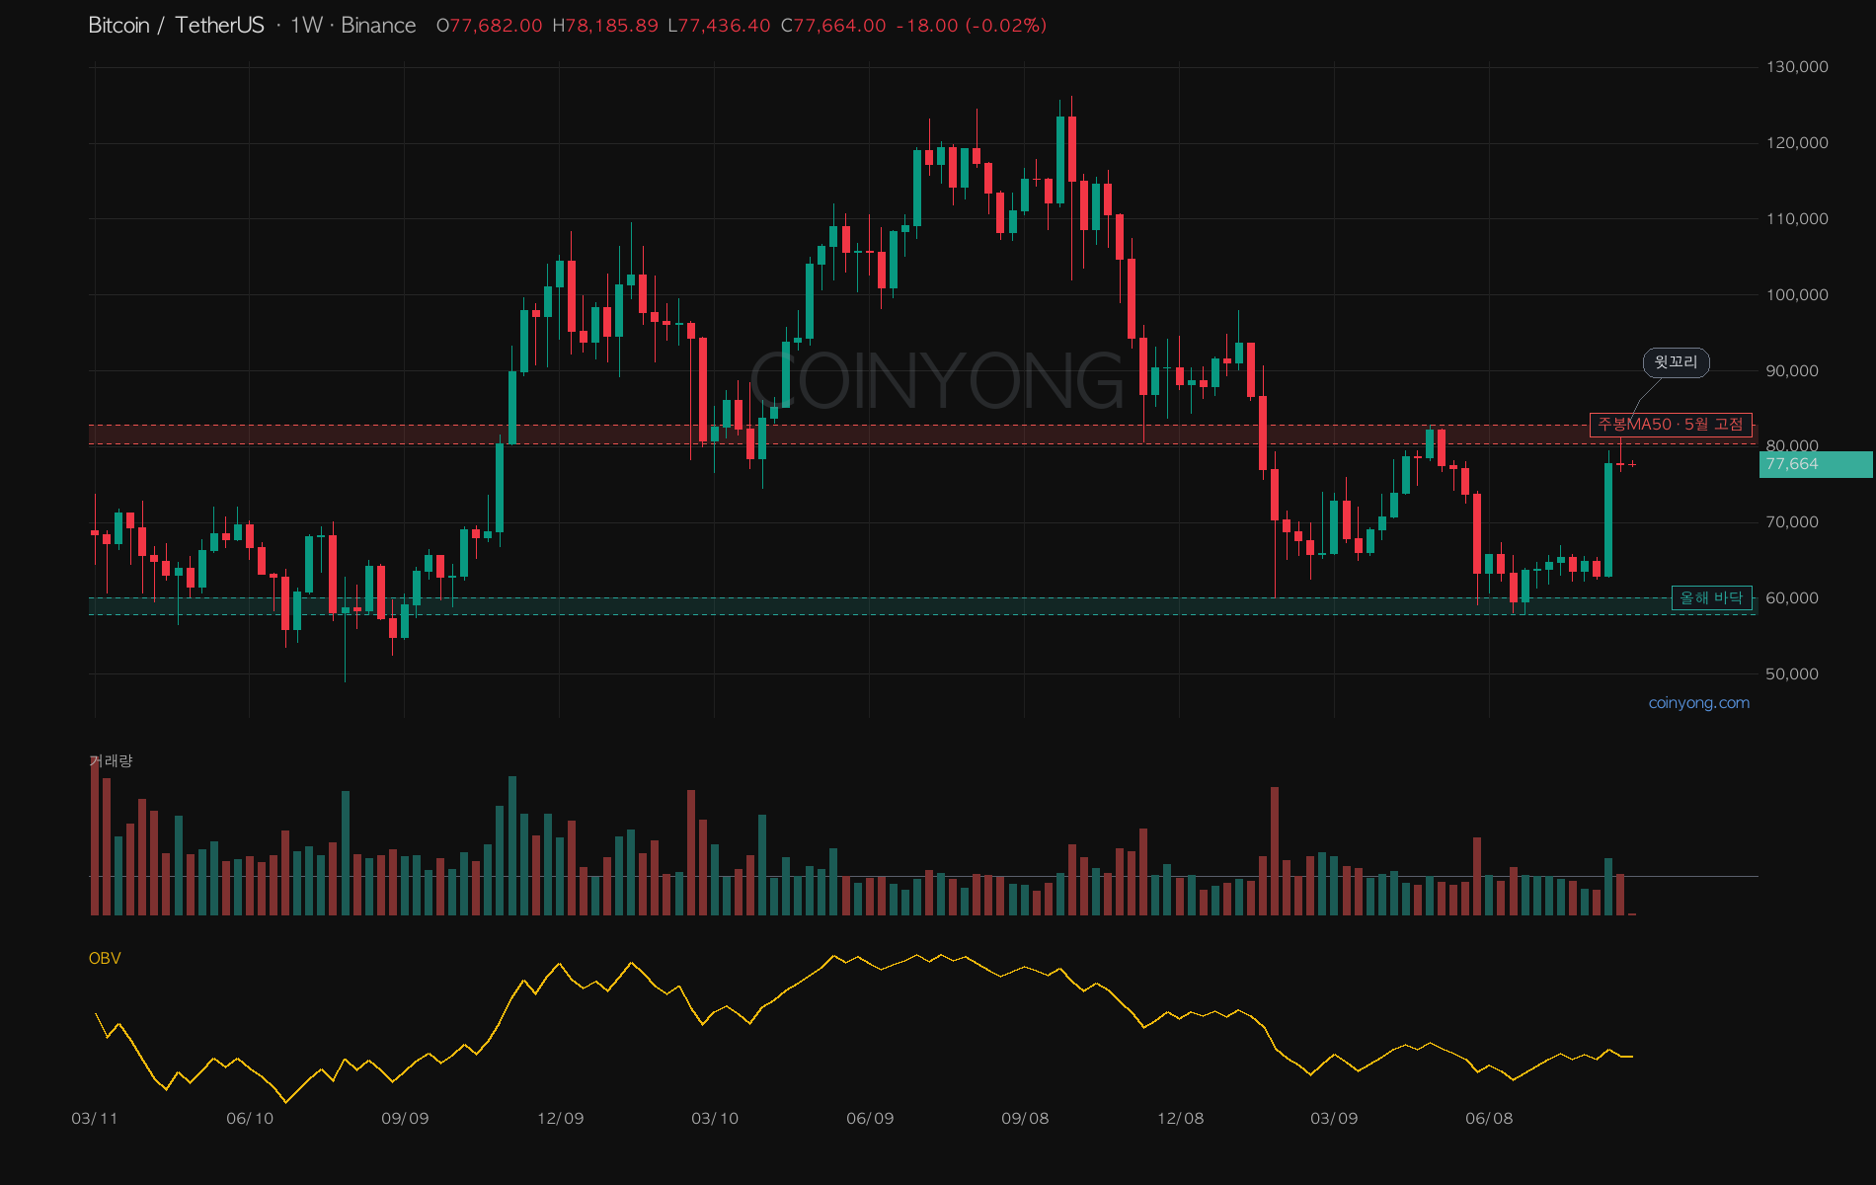This screenshot has width=1876, height=1185.
Task: Click the 50,000 price axis label
Action: 1792,674
